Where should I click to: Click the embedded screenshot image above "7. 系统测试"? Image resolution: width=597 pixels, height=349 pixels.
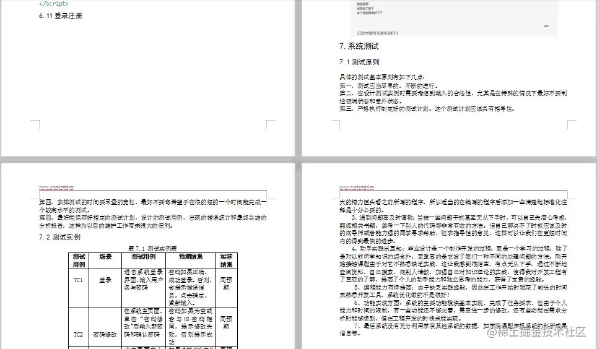coord(454,18)
